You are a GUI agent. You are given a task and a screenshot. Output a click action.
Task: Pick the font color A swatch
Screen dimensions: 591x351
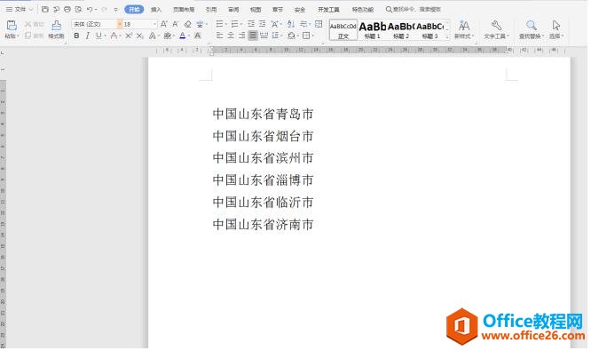click(183, 36)
